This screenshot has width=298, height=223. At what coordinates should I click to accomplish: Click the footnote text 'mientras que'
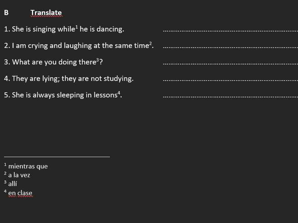28,167
